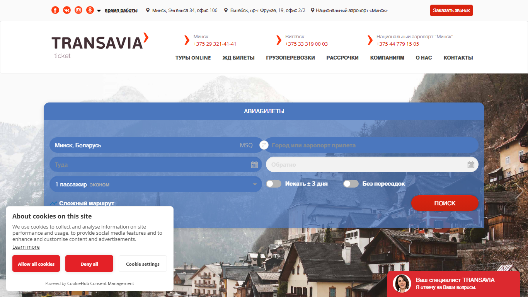
Task: Click the specialist avatar in the chat widget
Action: [402, 283]
